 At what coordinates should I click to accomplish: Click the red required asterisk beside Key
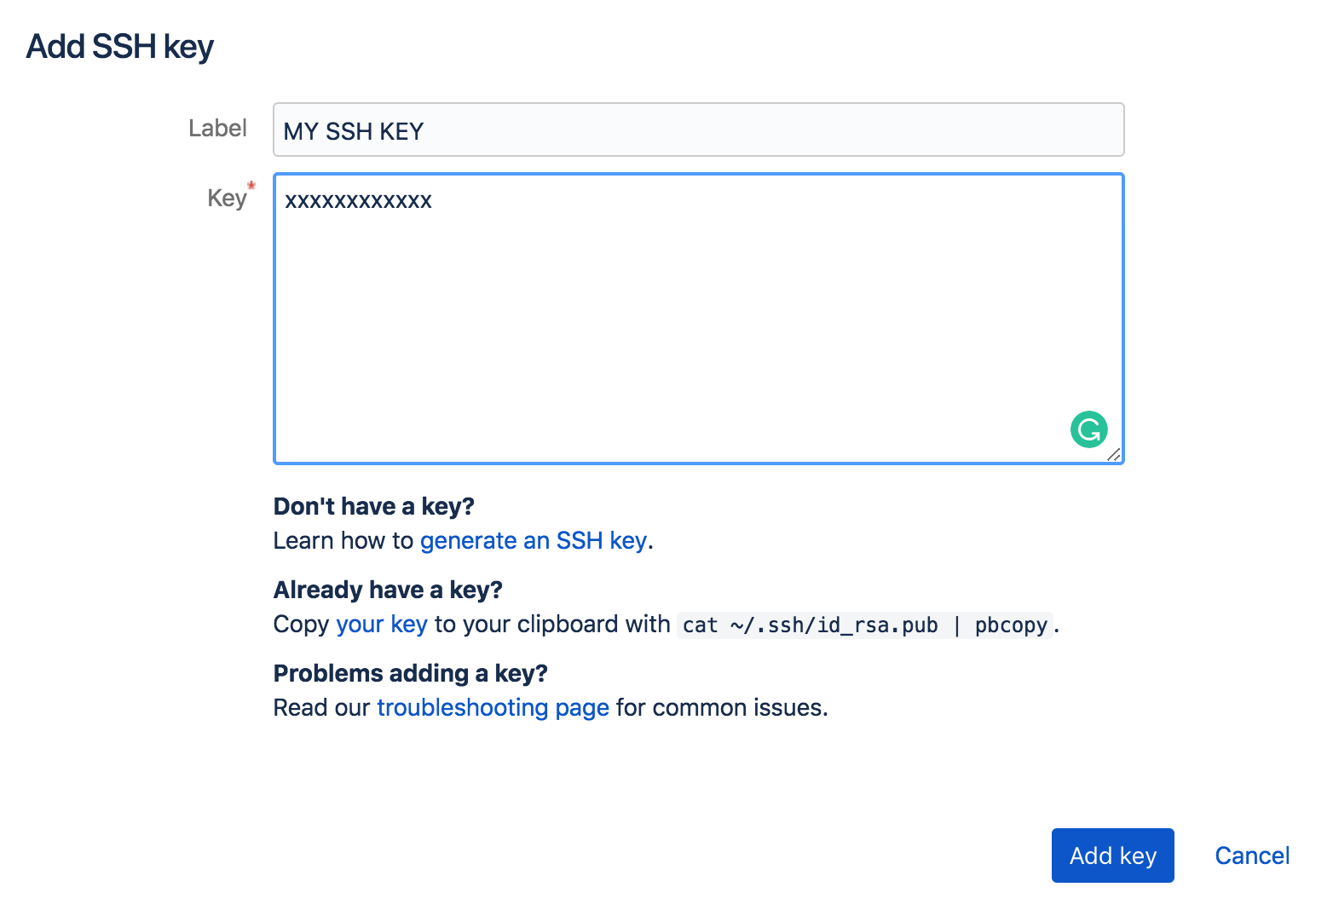point(251,186)
